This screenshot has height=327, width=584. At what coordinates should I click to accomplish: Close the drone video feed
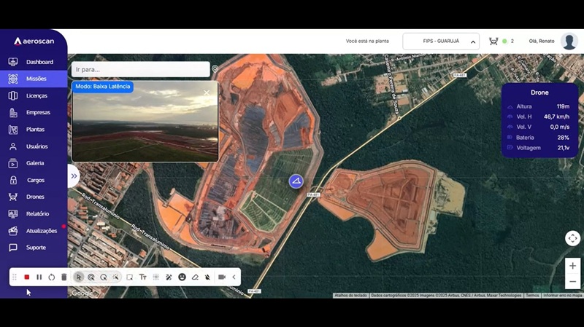coord(207,93)
